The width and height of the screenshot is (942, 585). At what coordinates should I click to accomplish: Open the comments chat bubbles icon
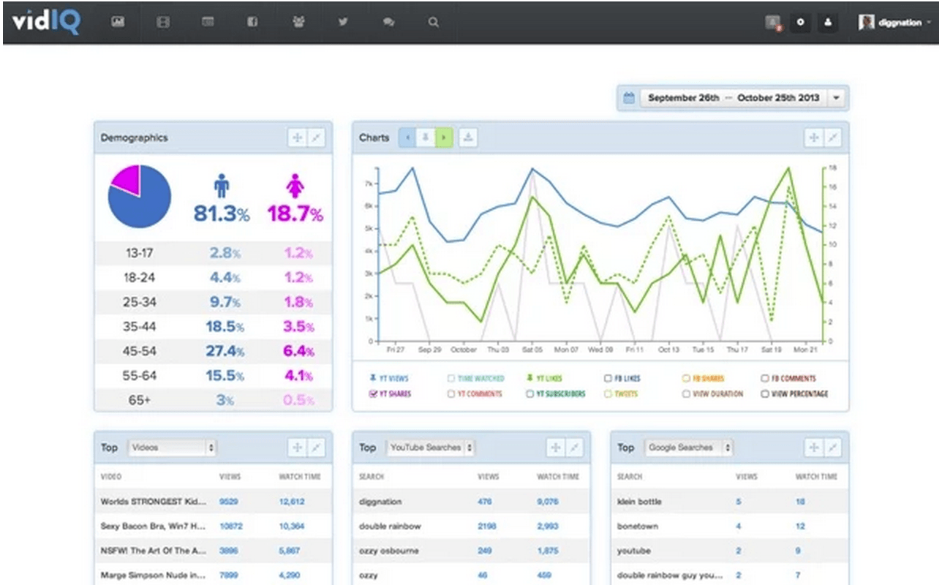pyautogui.click(x=388, y=23)
